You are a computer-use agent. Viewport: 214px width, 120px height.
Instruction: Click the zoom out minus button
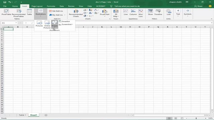tap(187, 118)
